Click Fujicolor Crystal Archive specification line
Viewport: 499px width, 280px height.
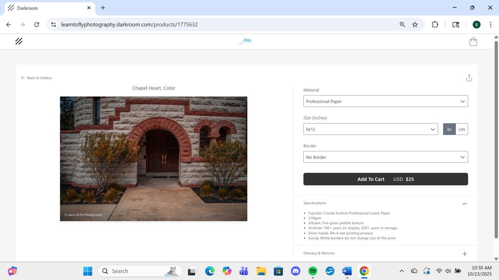click(x=349, y=213)
